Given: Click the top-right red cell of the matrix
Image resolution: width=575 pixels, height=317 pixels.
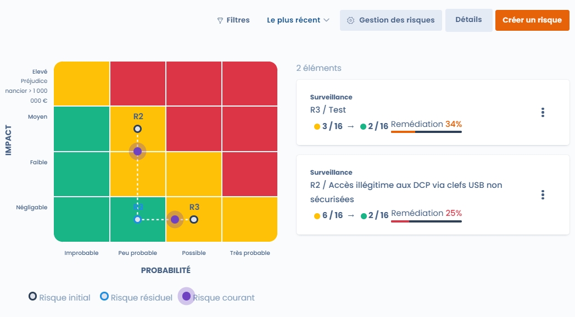Looking at the screenshot, I should point(249,84).
